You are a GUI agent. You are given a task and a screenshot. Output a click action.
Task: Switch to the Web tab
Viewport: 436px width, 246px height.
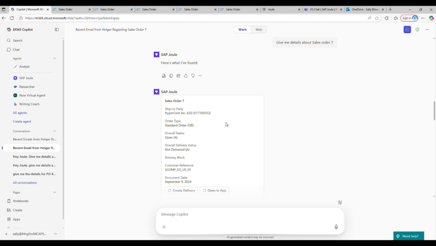pos(259,30)
